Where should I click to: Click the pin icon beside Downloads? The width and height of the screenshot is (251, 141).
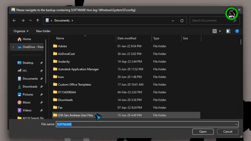pos(41,87)
